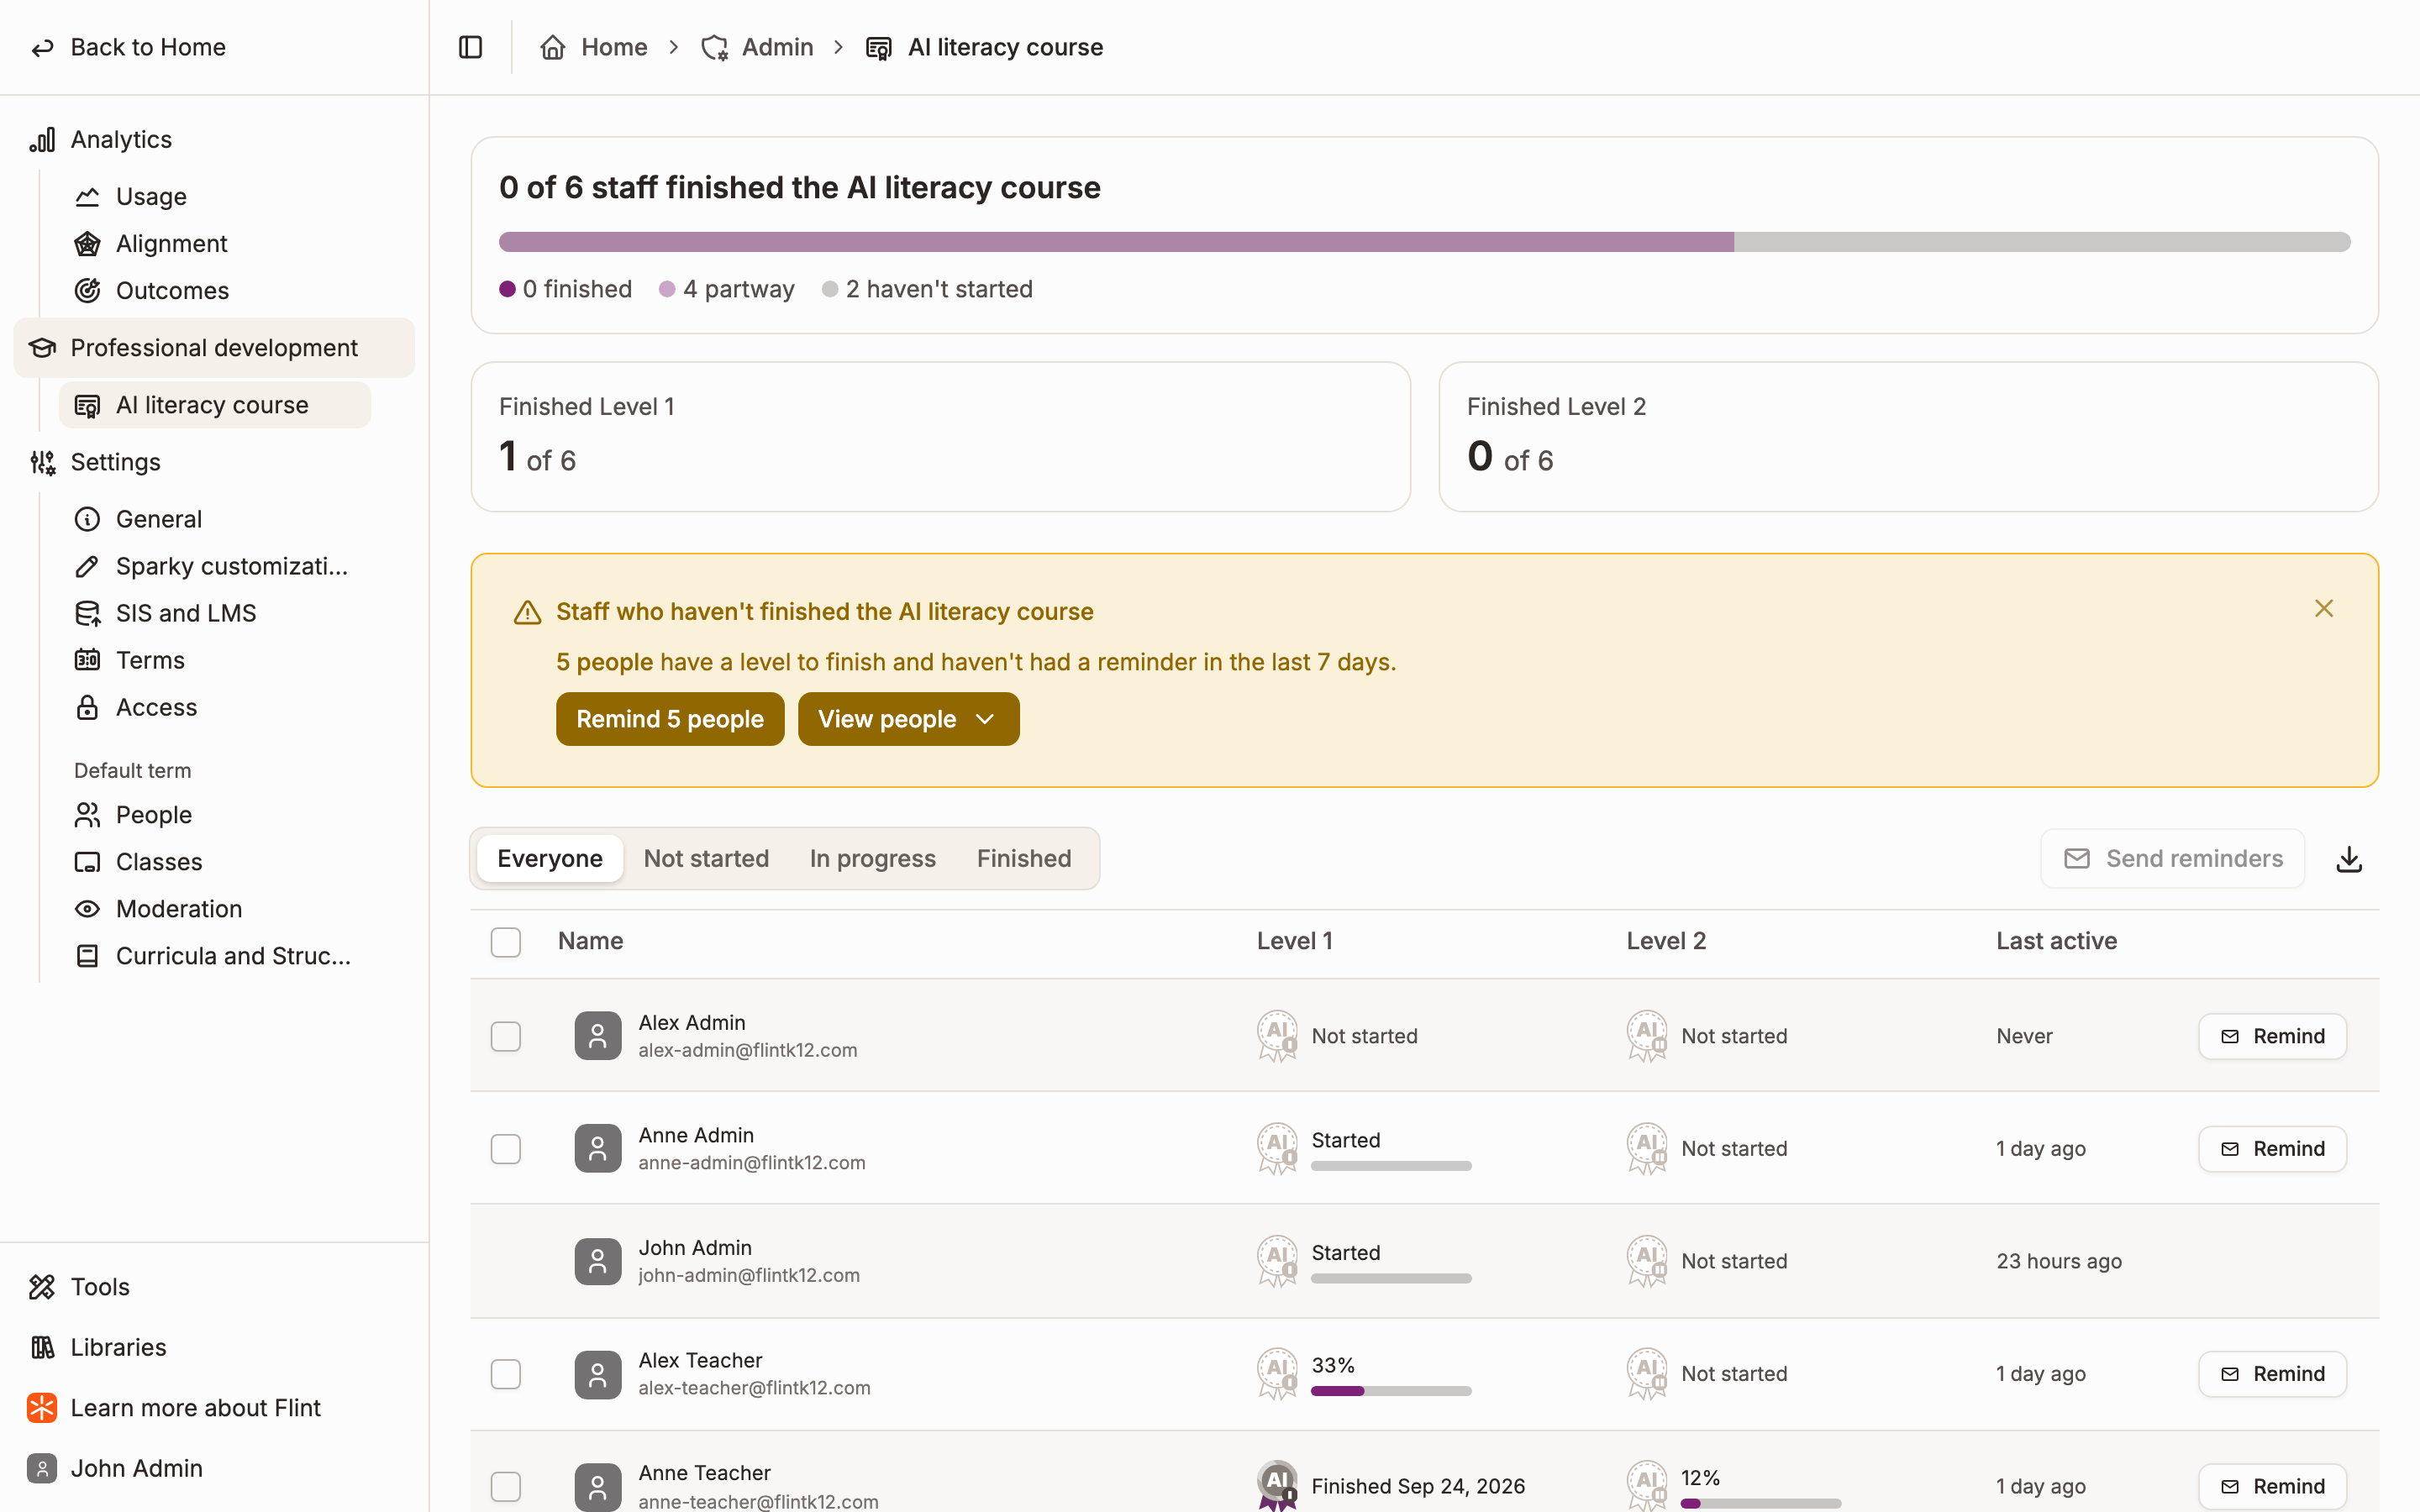Click Alex Admin's Level 1 badge icon
2420x1512 pixels.
click(x=1277, y=1035)
